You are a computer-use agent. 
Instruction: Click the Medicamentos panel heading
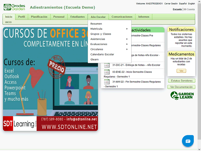coord(181,54)
